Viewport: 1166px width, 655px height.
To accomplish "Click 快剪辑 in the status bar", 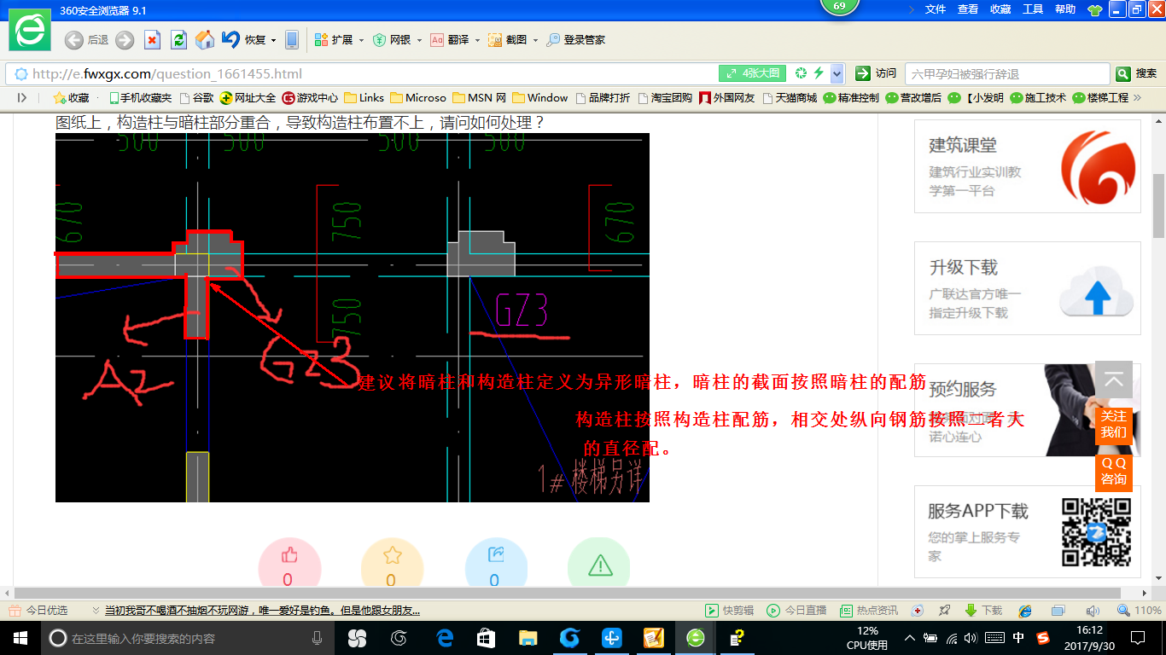I will click(730, 611).
